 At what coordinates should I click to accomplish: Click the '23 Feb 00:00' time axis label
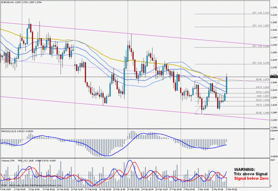tap(133, 190)
